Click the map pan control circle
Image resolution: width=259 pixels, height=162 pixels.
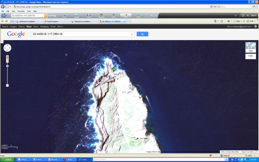(x=7, y=48)
